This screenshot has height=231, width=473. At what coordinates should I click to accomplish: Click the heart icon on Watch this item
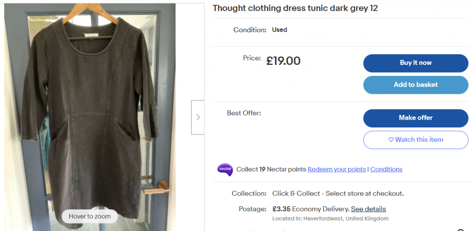click(x=391, y=140)
